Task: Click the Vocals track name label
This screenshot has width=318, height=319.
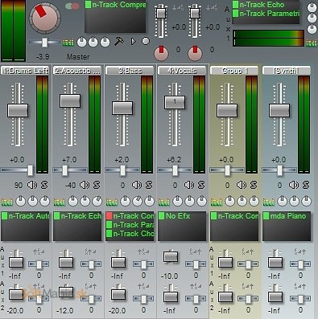Action: [182, 71]
